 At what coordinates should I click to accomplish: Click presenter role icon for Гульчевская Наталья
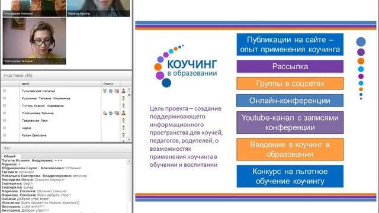coord(124,91)
